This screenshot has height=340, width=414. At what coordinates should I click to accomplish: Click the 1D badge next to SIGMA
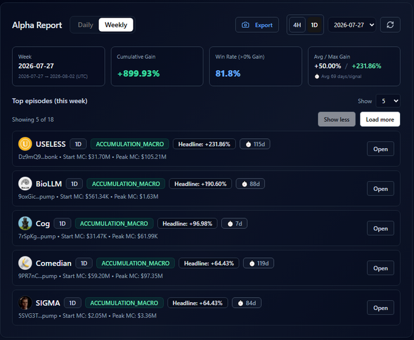pos(72,303)
